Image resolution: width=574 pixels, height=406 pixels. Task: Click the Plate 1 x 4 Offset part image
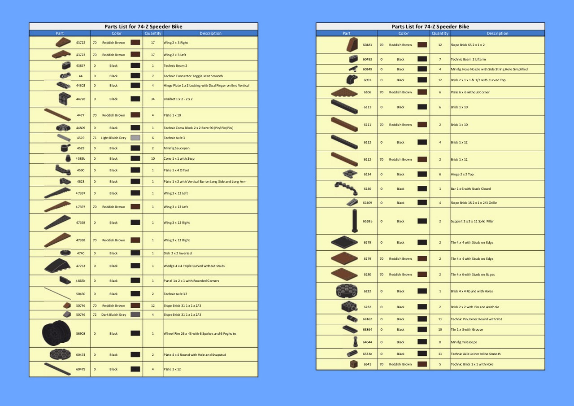tap(63, 170)
